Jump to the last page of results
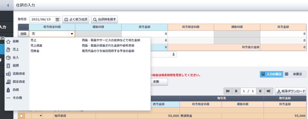This screenshot has height=119, width=308. [269, 91]
